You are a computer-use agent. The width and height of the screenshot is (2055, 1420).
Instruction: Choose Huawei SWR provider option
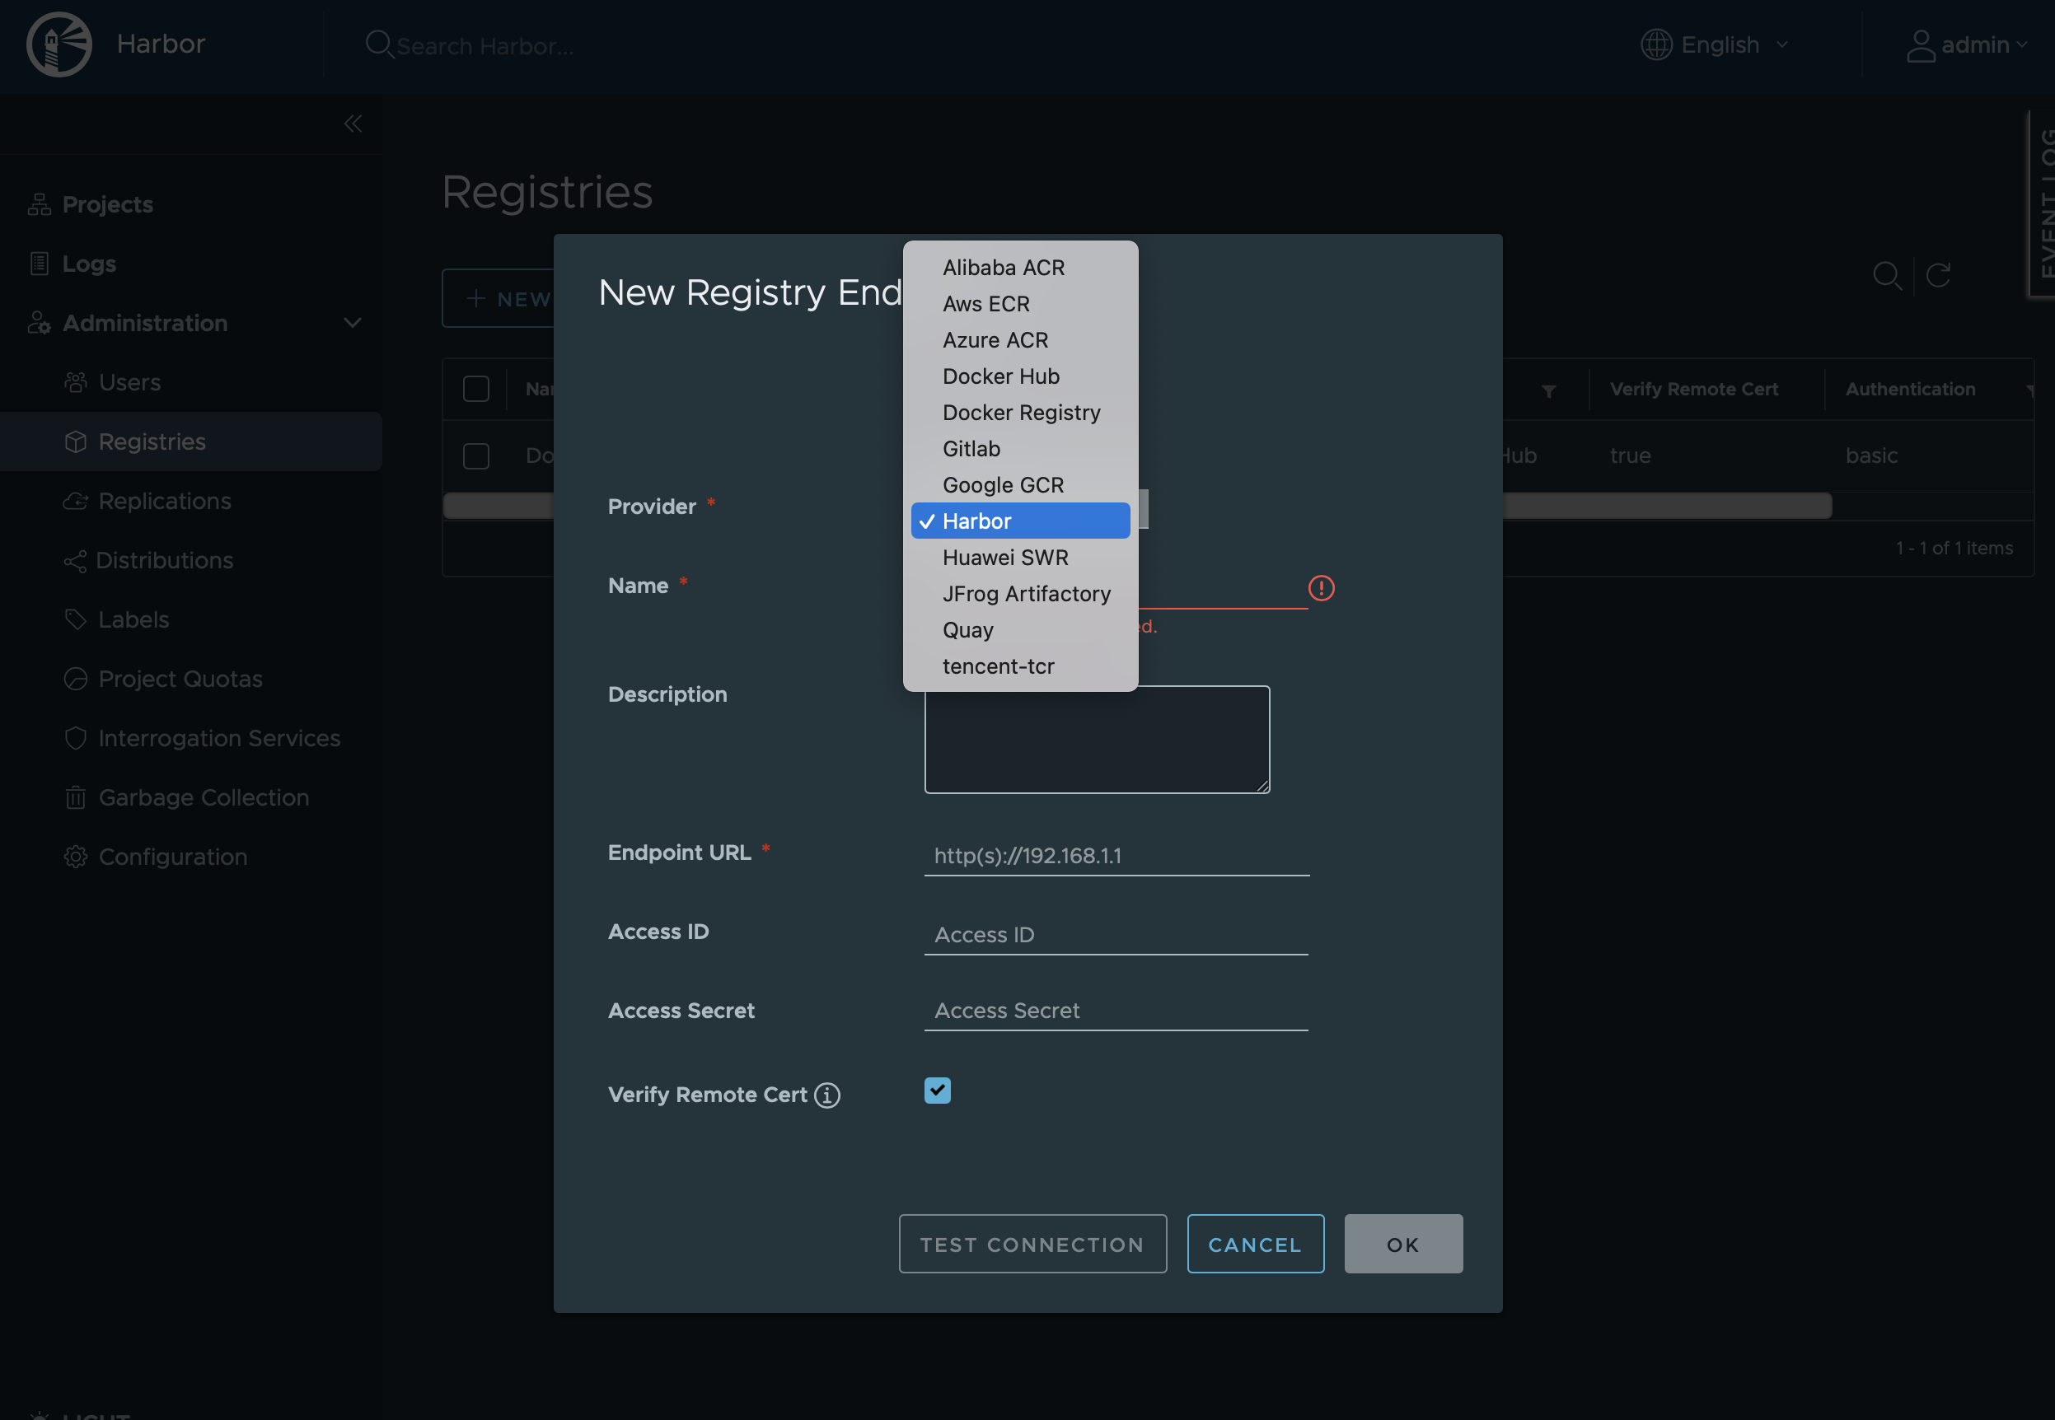click(1020, 558)
